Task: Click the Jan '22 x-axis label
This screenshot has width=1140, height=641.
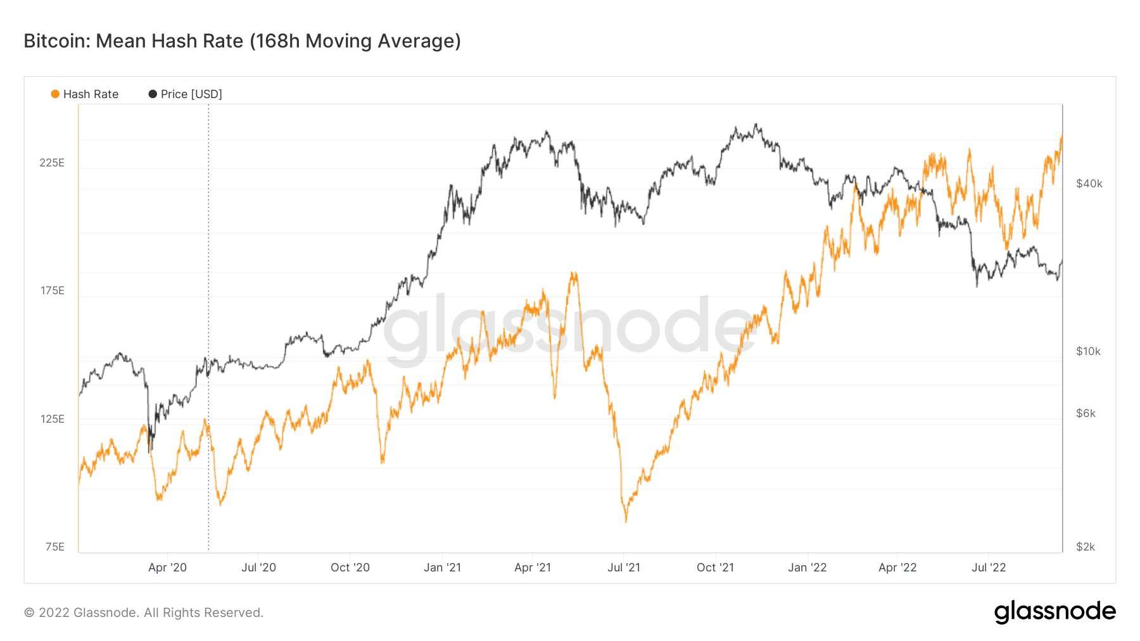Action: coord(807,568)
